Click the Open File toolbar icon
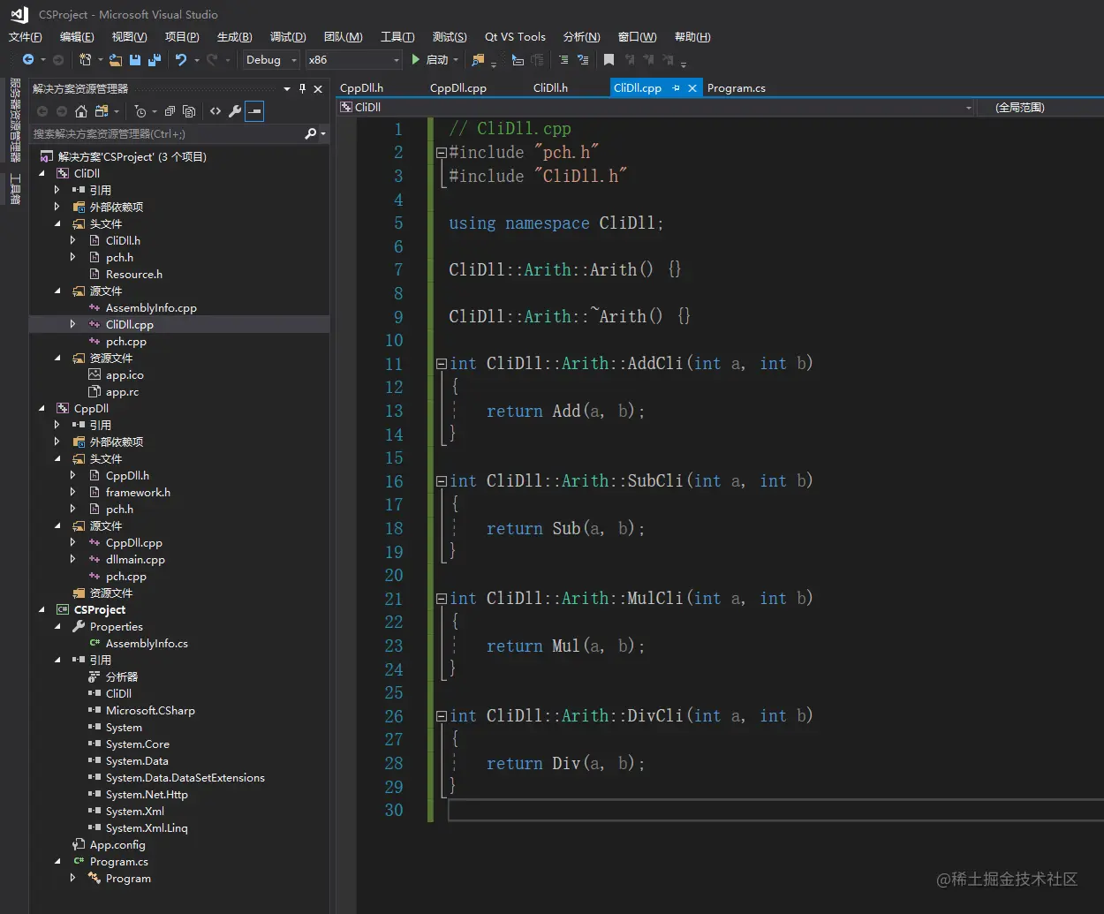Viewport: 1104px width, 914px height. pyautogui.click(x=116, y=60)
